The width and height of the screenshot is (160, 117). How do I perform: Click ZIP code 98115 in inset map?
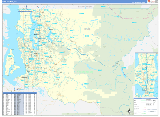[x=155, y=72]
